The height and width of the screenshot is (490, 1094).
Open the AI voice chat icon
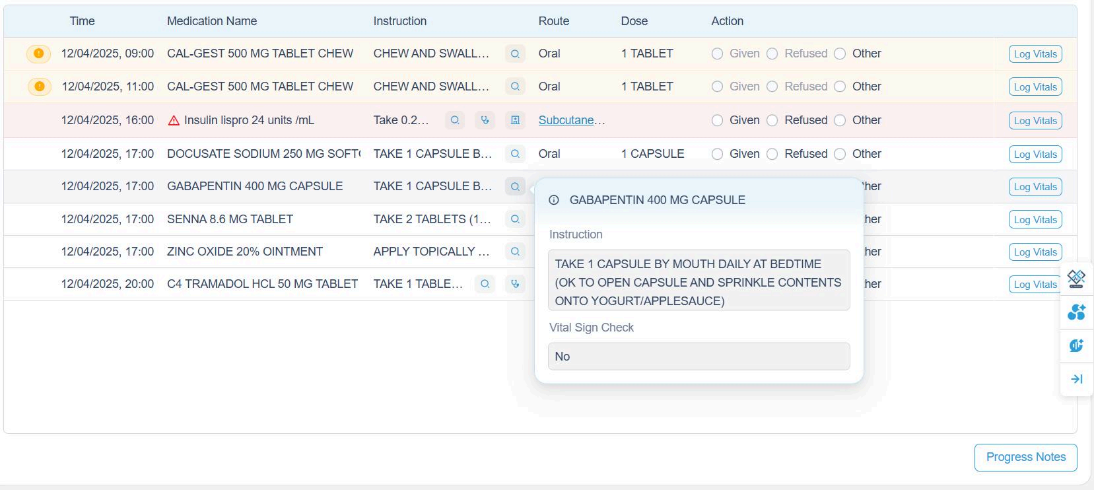click(x=1076, y=345)
